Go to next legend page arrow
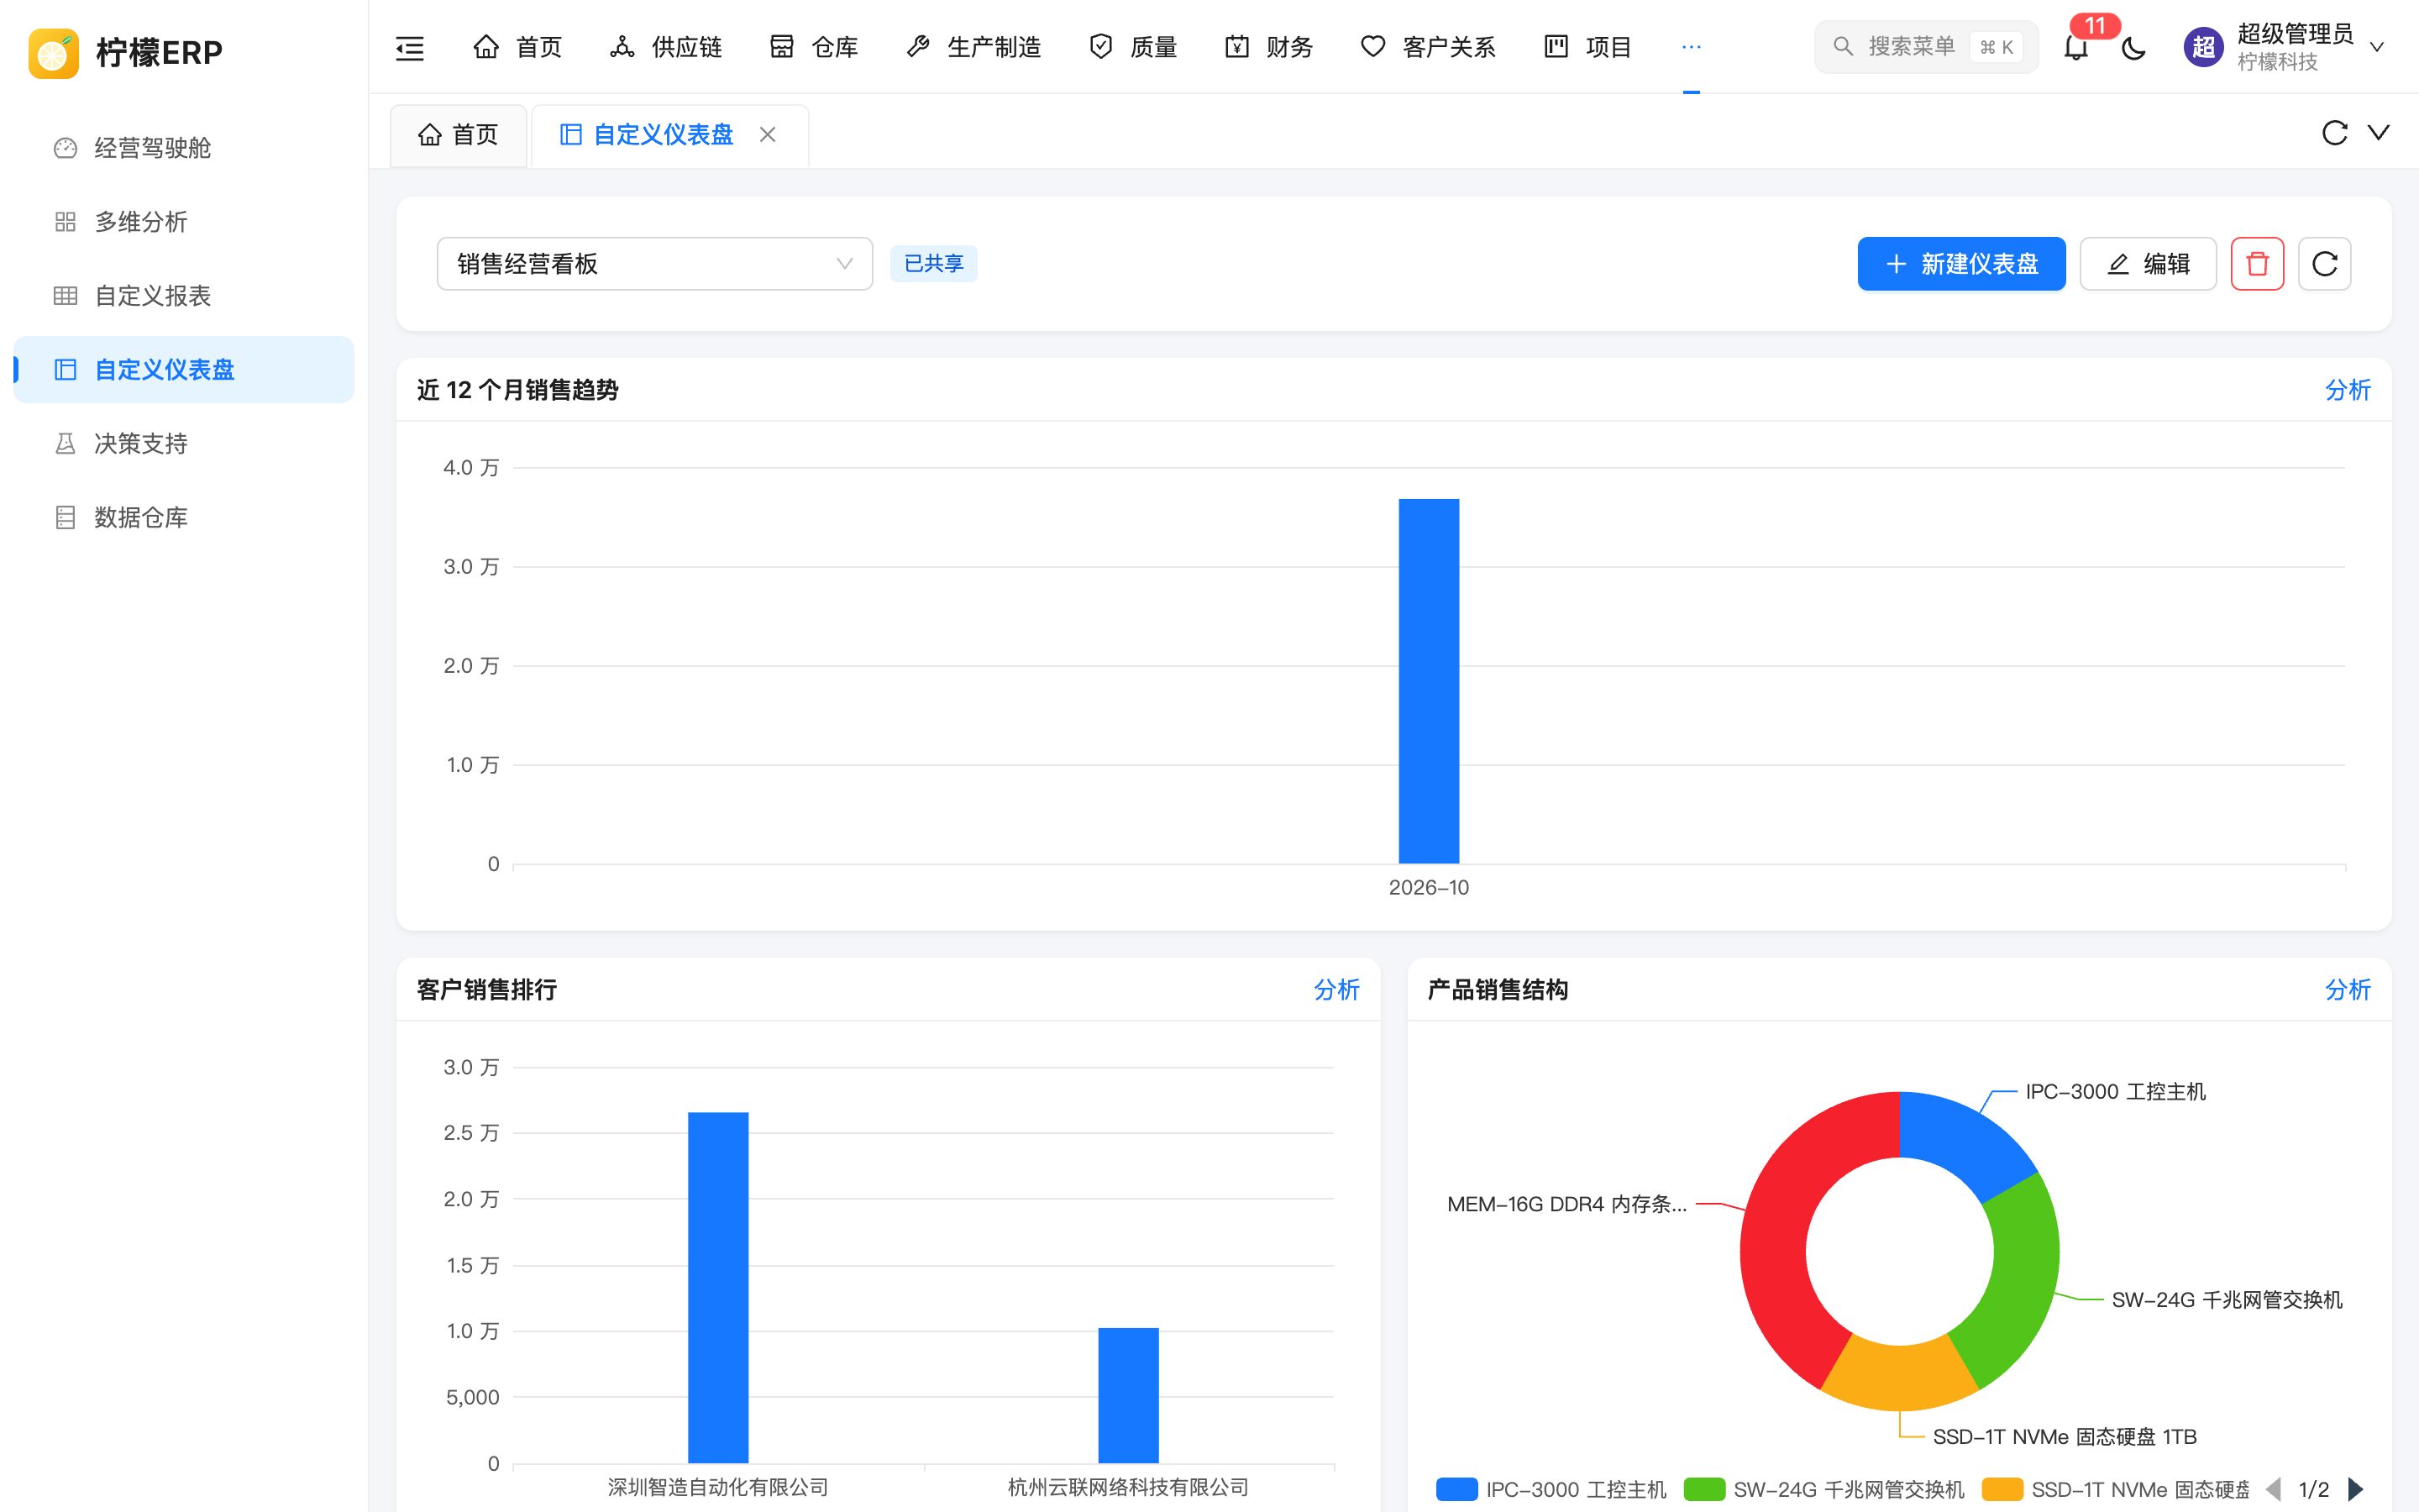The width and height of the screenshot is (2419, 1512). [x=2356, y=1489]
